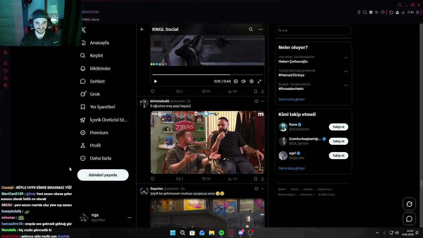The width and height of the screenshot is (423, 238).
Task: Go back from KNGL Social
Action: 142,29
